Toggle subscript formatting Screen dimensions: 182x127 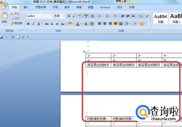click(x=52, y=24)
